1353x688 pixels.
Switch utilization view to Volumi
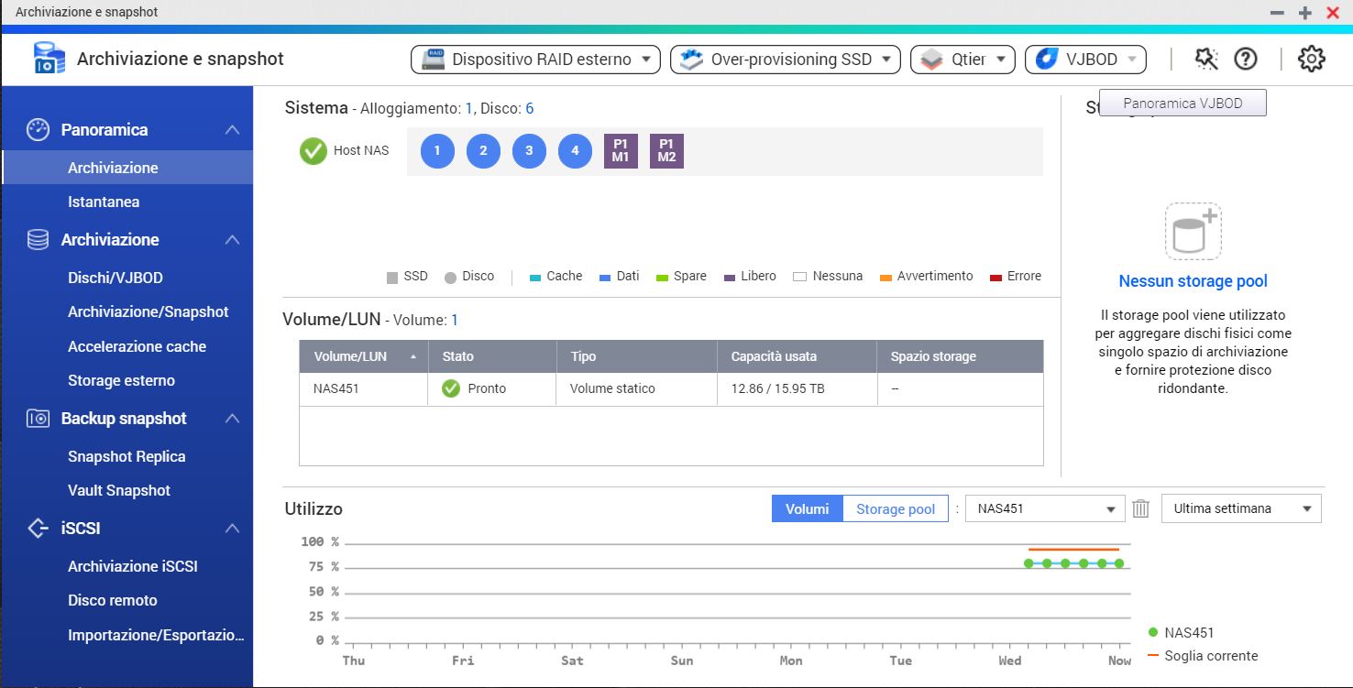pyautogui.click(x=807, y=509)
